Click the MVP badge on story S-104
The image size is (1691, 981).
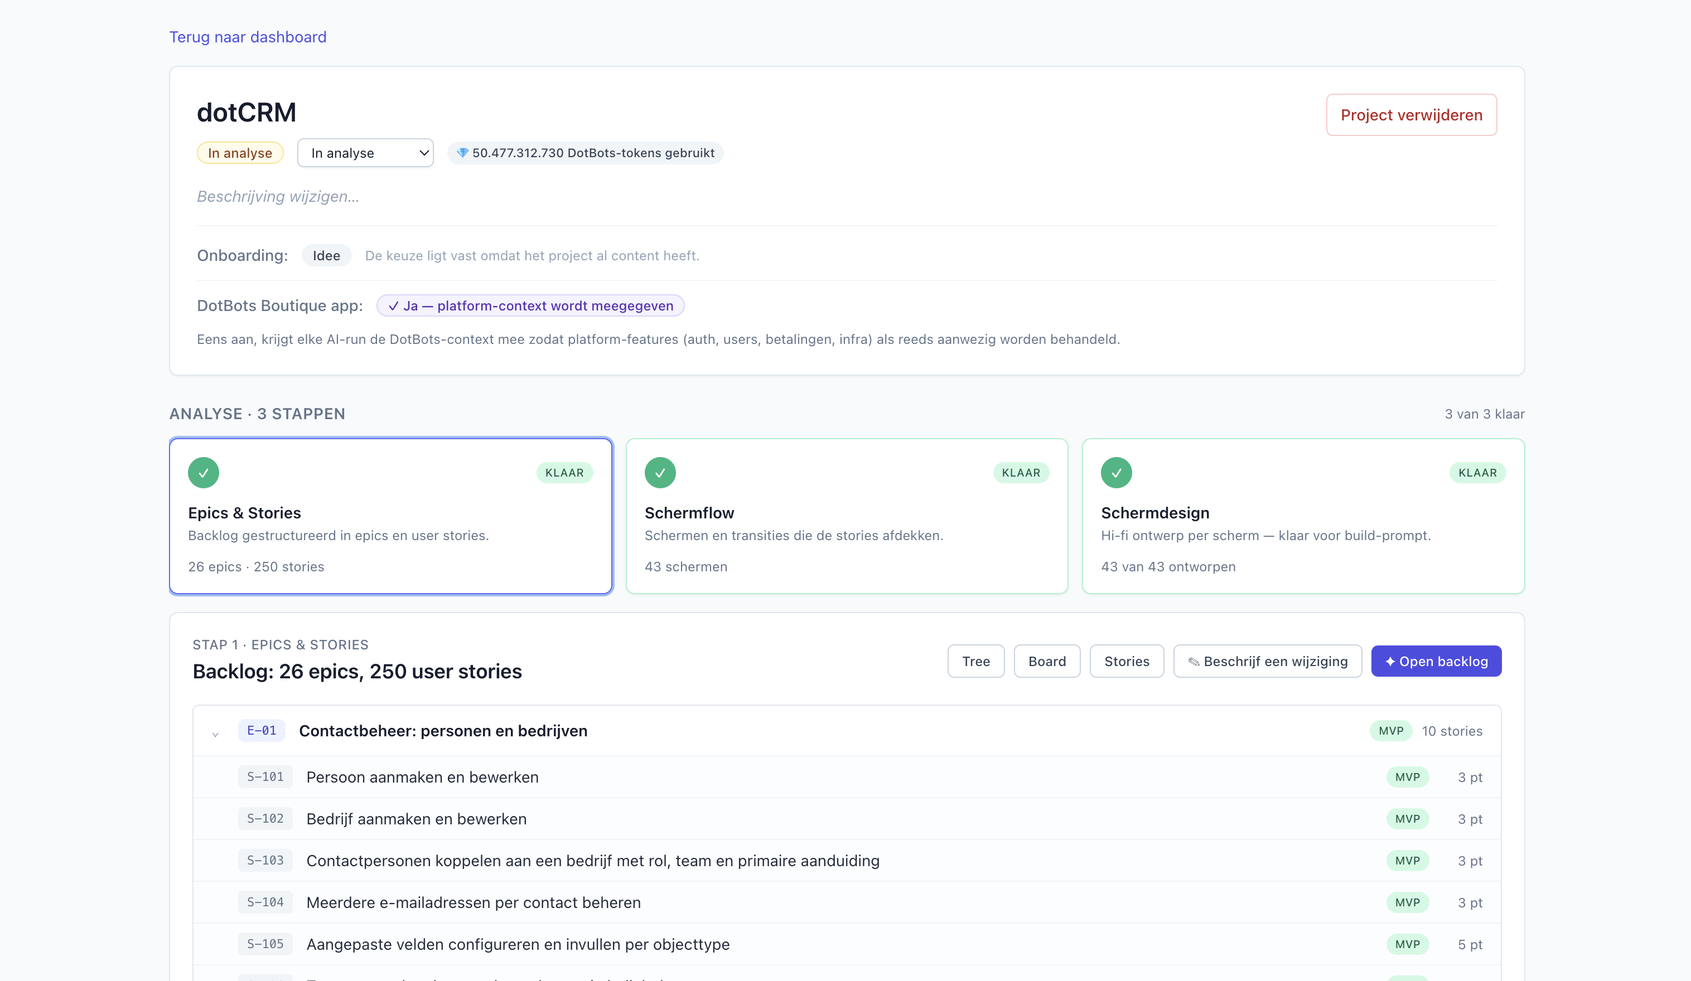1407,902
